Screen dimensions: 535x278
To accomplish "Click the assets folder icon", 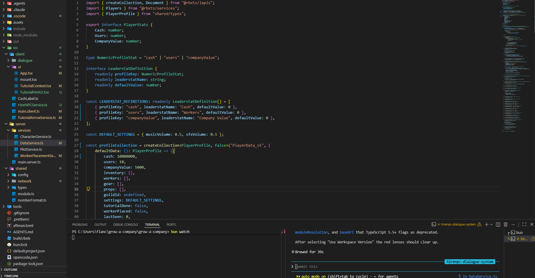I will click(9, 22).
